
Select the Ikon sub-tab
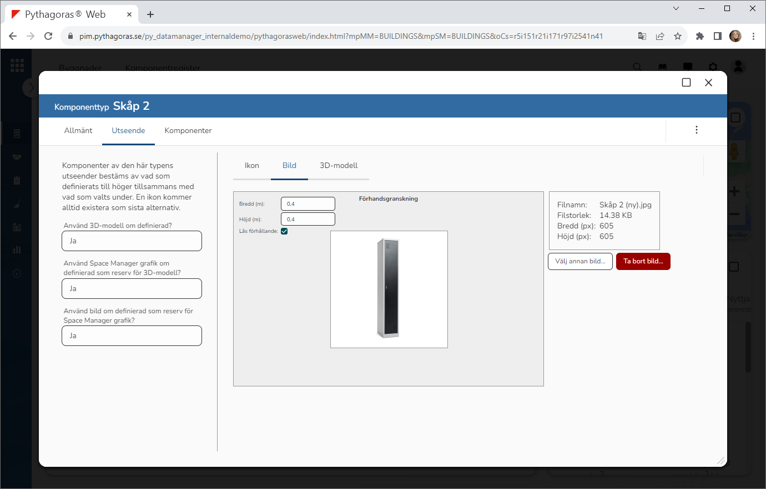[x=252, y=166]
